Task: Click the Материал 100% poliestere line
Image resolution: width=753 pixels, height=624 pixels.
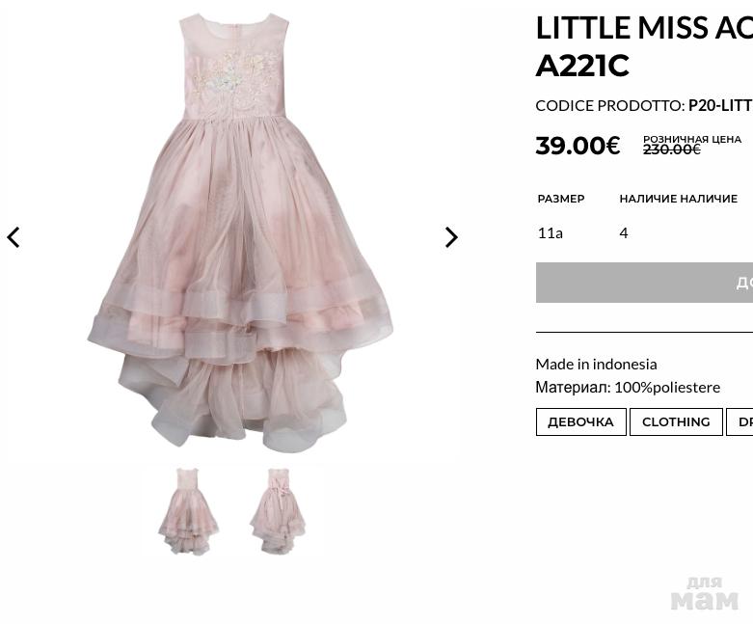Action: (628, 387)
